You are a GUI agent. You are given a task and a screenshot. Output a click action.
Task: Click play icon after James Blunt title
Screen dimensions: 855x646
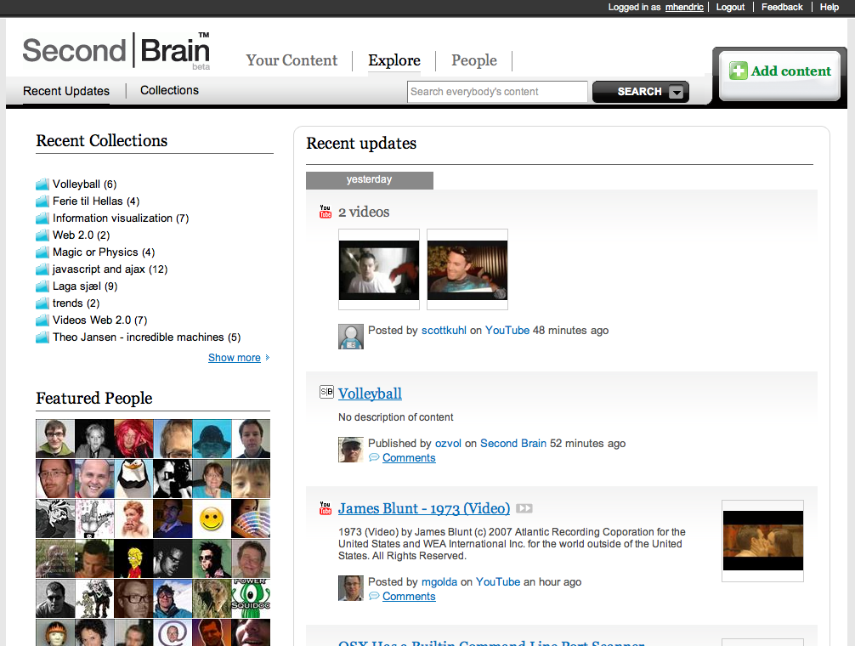(524, 508)
